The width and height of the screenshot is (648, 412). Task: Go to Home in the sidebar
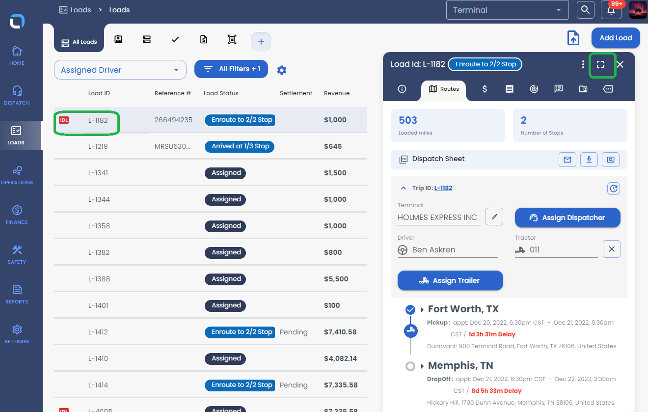click(17, 55)
